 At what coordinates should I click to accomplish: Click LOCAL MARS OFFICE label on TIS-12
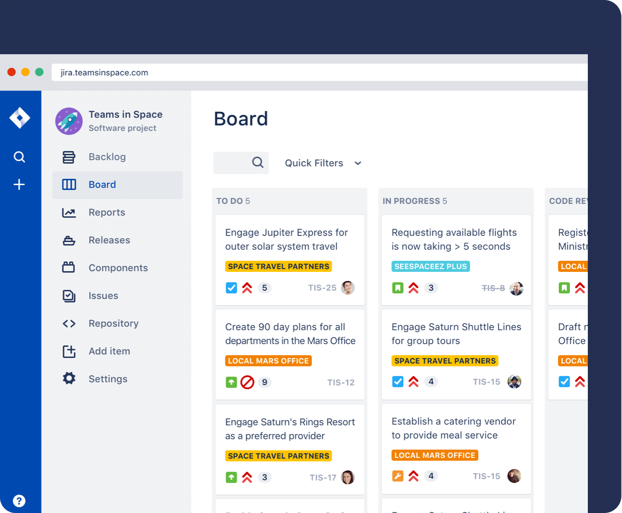[x=268, y=361]
